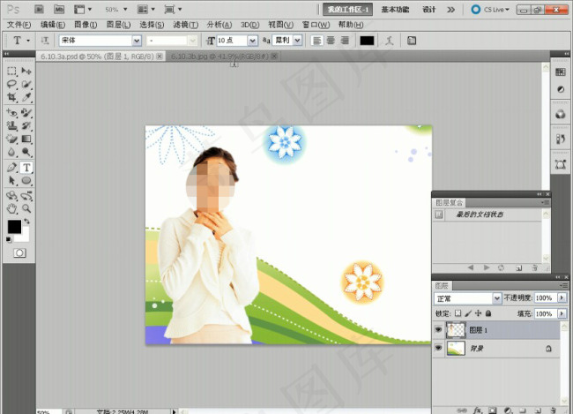Image resolution: width=573 pixels, height=414 pixels.
Task: Select the Lasso tool
Action: tap(11, 84)
